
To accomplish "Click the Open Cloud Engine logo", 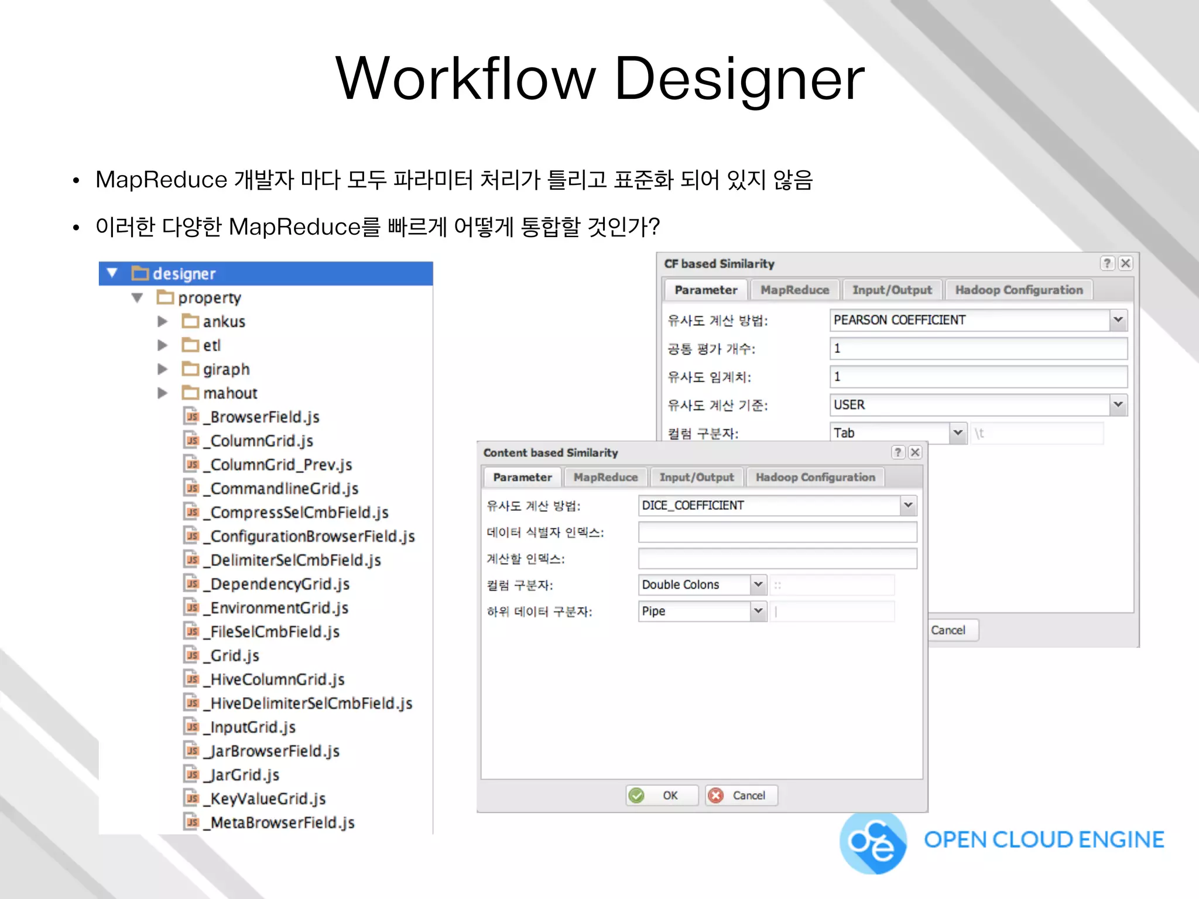I will 873,842.
